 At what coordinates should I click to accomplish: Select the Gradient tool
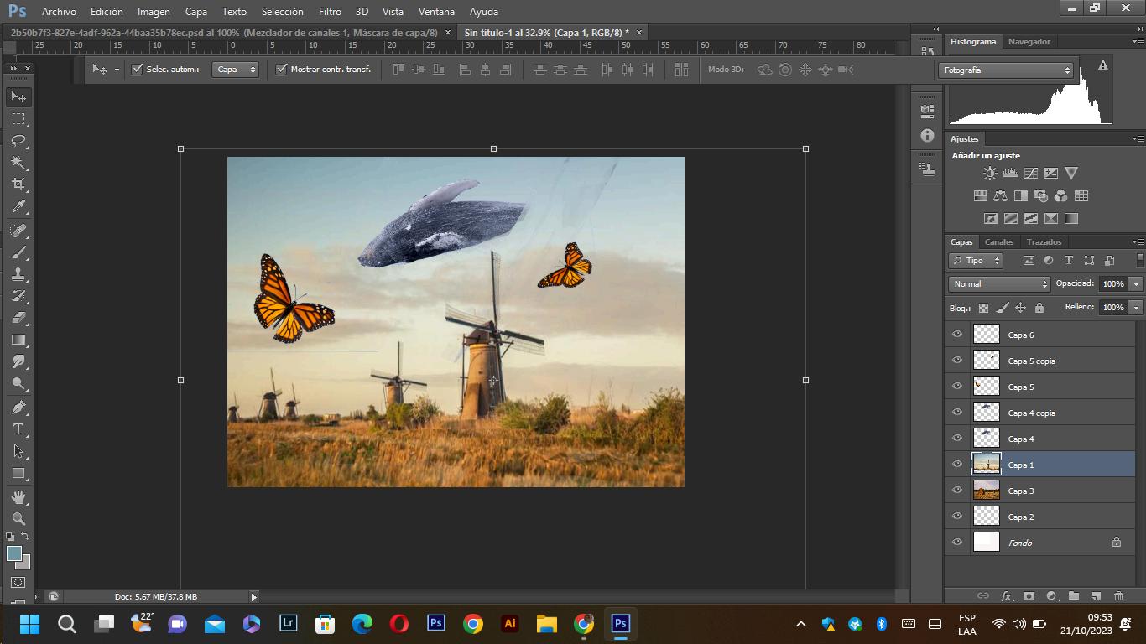pyautogui.click(x=18, y=340)
